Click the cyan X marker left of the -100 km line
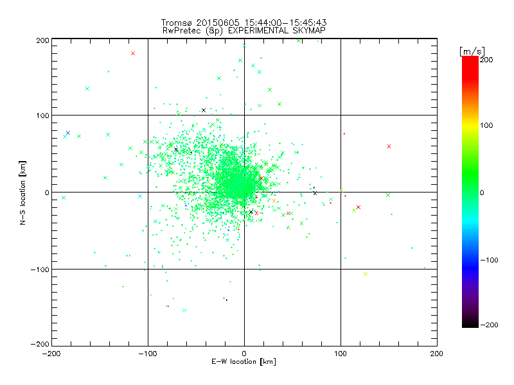Viewport: 514px width, 385px height. pos(140,196)
